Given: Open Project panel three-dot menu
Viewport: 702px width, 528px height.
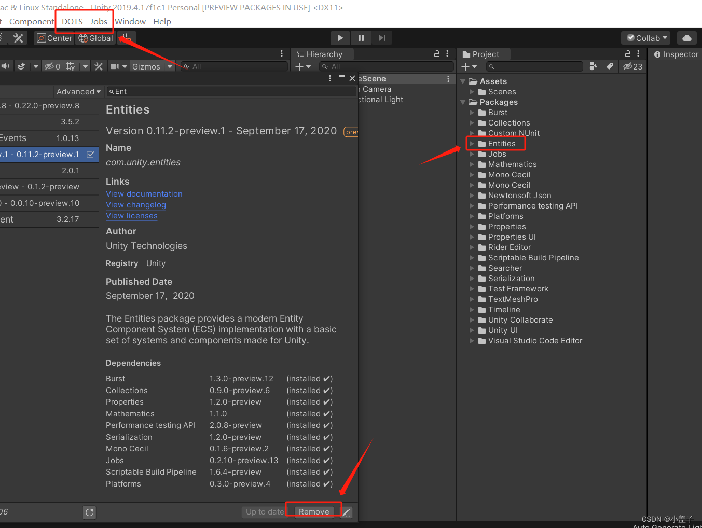Looking at the screenshot, I should (638, 53).
